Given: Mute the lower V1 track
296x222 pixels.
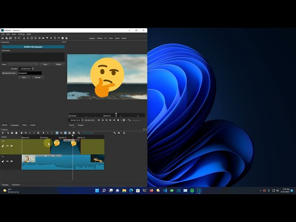Looking at the screenshot, I should (x=7, y=161).
